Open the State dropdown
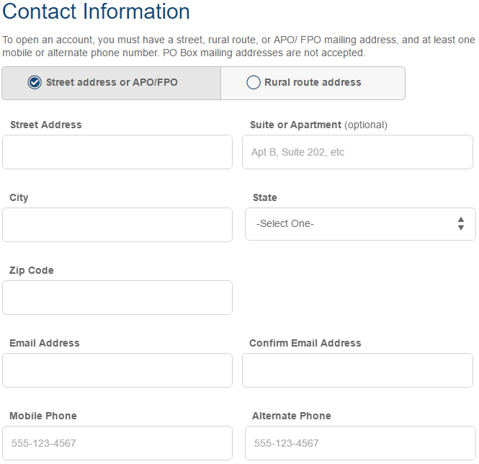Screen dimensions: 479x464 coord(360,224)
